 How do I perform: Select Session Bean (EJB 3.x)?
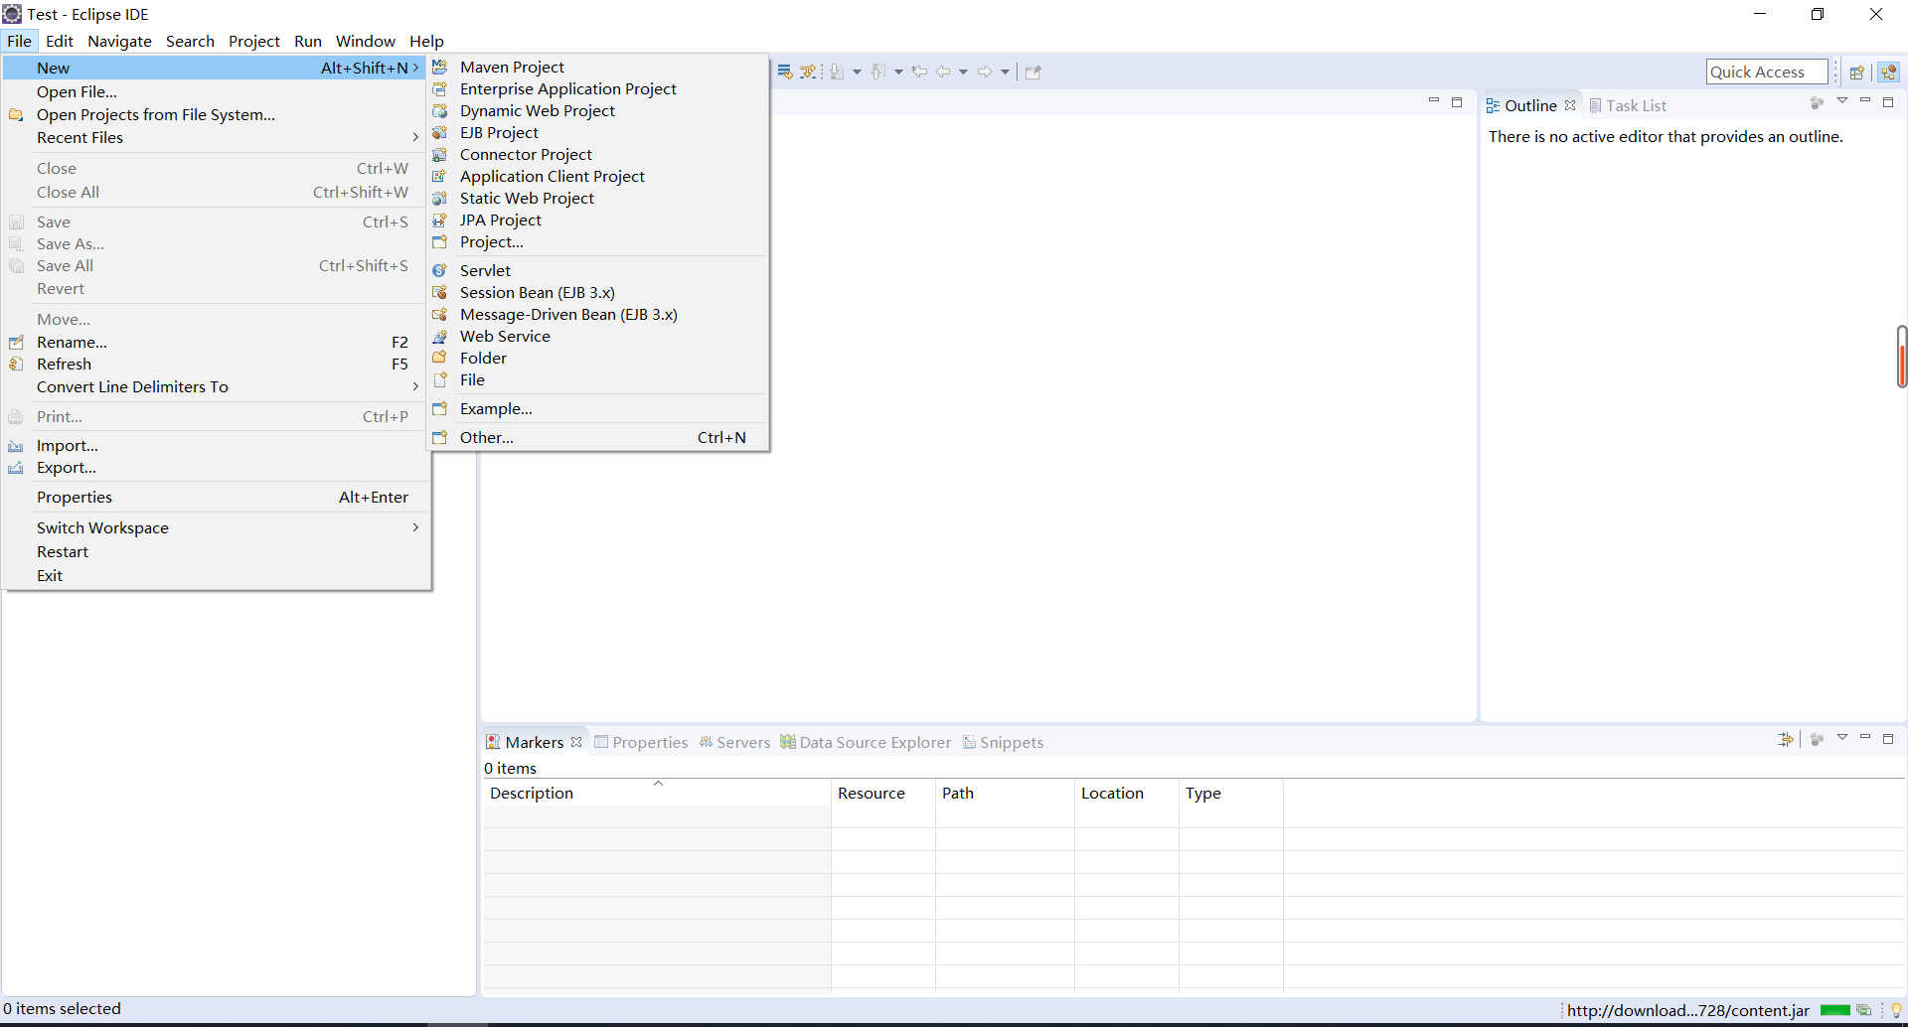(598, 292)
